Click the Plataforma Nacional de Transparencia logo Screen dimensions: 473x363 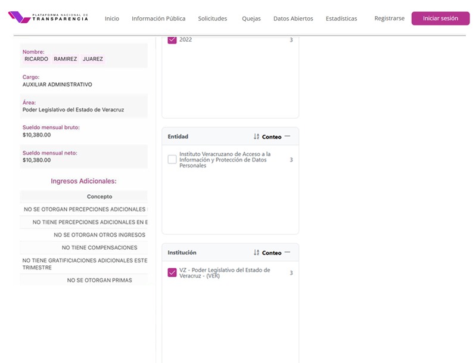(48, 17)
